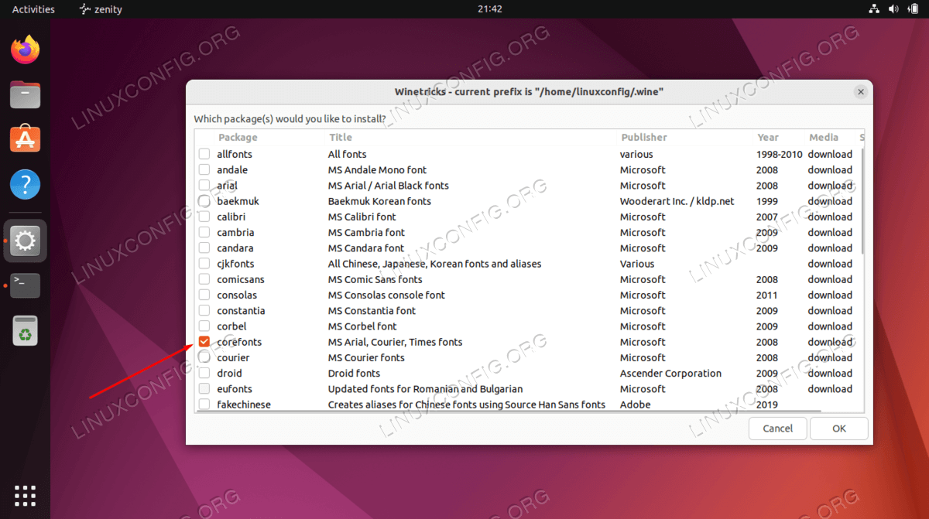The image size is (929, 519).
Task: Check the courier package checkbox
Action: click(204, 357)
